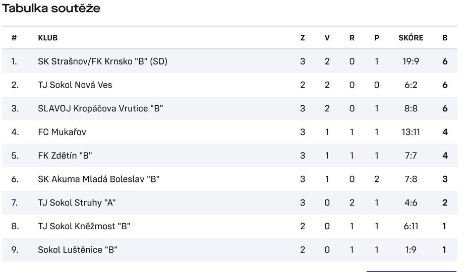Image resolution: width=467 pixels, height=272 pixels.
Task: Click the # rank column header
Action: [x=14, y=38]
